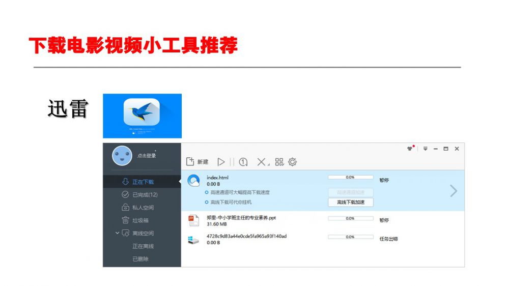Click progress bar of the ppt download
Screen dimensions: 509x286
(350, 218)
